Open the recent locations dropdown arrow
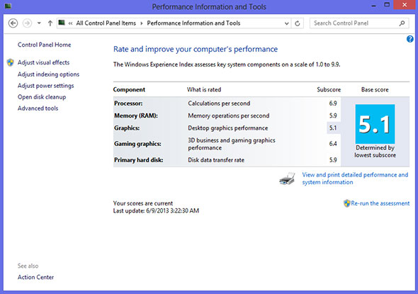The height and width of the screenshot is (294, 418). [x=39, y=23]
